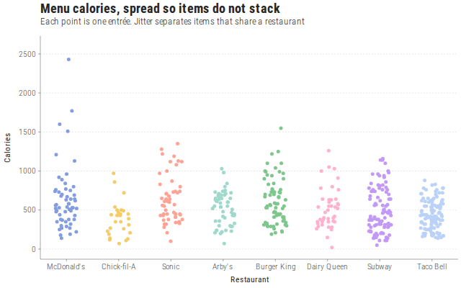Select the highest Arby's point above 1000

pyautogui.click(x=222, y=169)
